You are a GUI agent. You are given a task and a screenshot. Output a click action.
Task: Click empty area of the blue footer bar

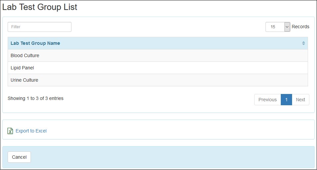coord(166,157)
